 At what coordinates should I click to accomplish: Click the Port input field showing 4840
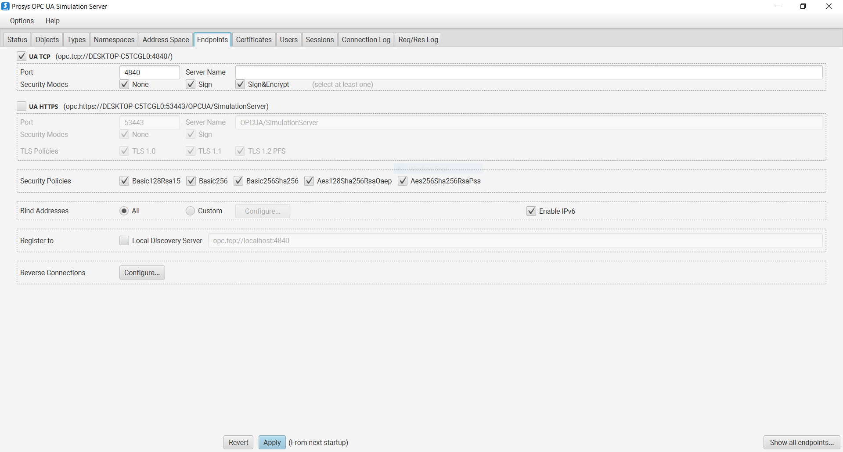point(149,72)
